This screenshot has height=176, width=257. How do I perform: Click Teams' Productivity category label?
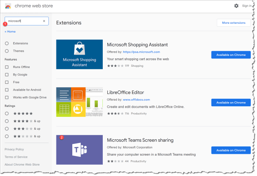click(138, 161)
